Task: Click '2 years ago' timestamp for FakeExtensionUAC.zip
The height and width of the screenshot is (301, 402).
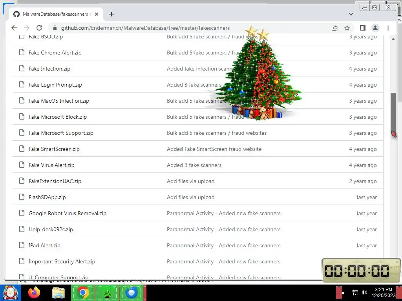Action: coord(363,181)
